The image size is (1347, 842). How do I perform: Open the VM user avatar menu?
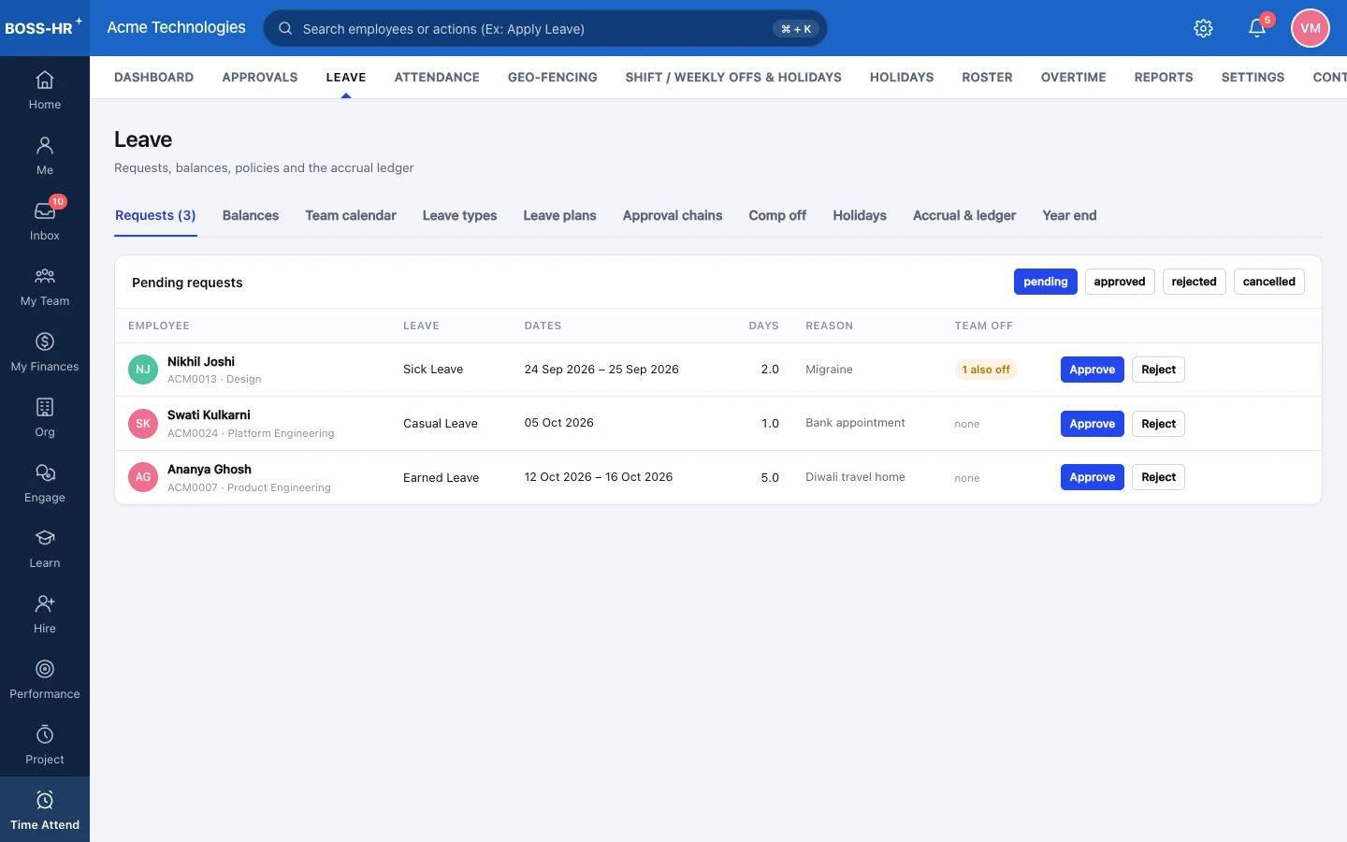click(1311, 28)
